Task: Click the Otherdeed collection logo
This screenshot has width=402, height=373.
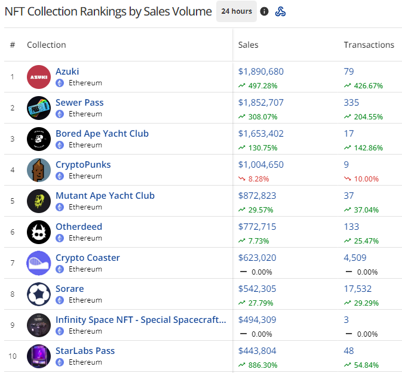Action: [39, 232]
